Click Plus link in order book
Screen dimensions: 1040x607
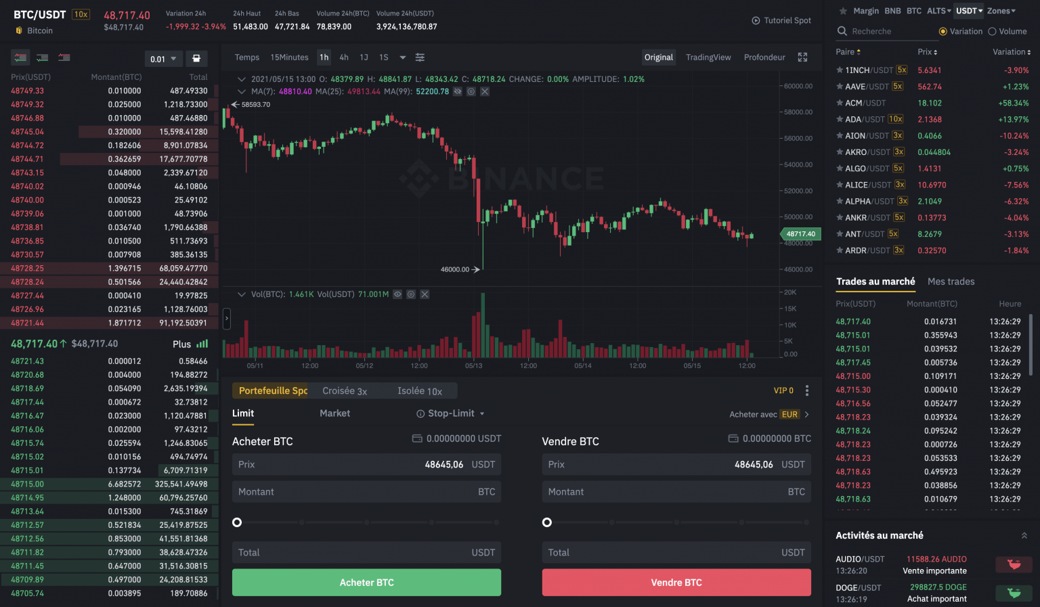182,344
